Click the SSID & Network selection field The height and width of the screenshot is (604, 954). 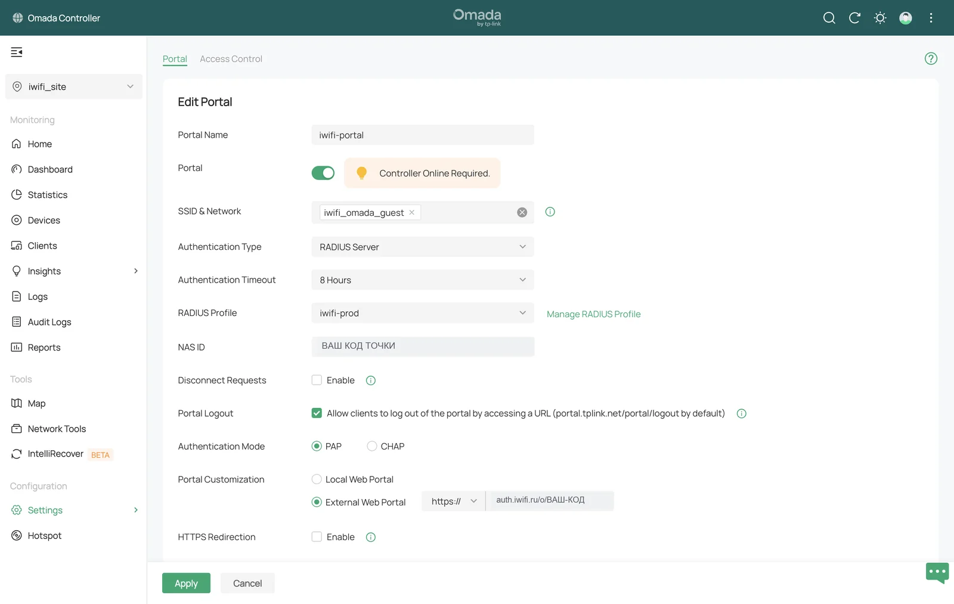(x=423, y=212)
